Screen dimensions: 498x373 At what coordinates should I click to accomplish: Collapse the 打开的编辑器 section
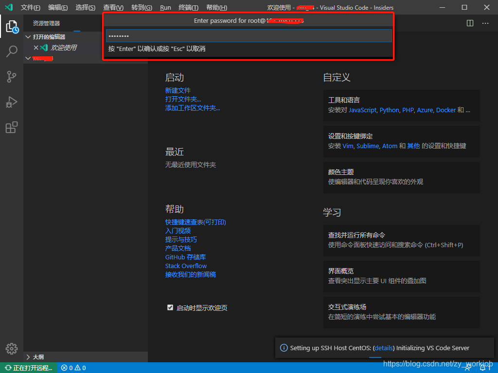[x=28, y=37]
